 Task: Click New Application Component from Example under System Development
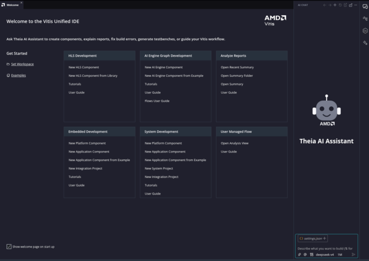[x=175, y=160]
